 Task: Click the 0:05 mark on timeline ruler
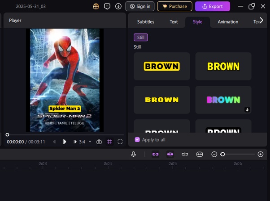pyautogui.click(x=173, y=164)
